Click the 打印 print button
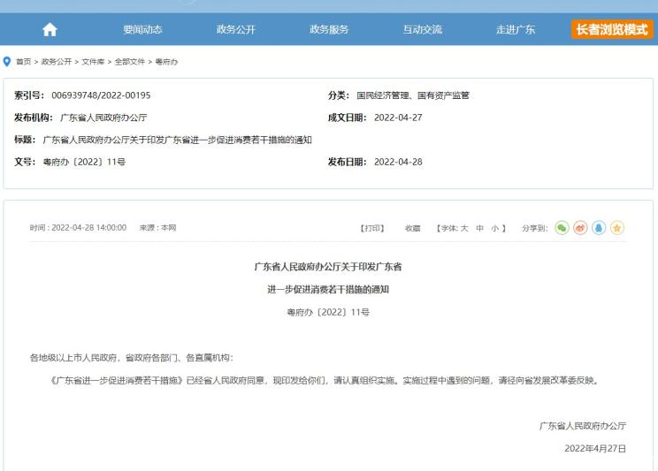 tap(372, 228)
